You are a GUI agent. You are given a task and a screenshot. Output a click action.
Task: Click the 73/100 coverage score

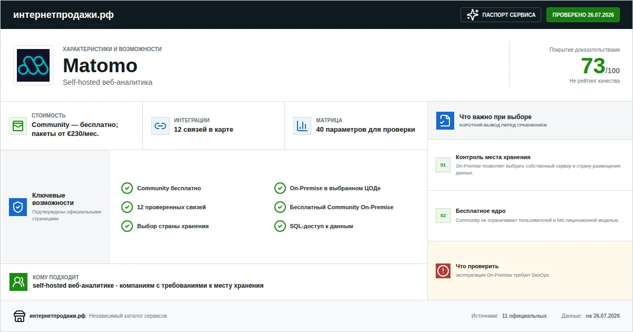(x=600, y=66)
